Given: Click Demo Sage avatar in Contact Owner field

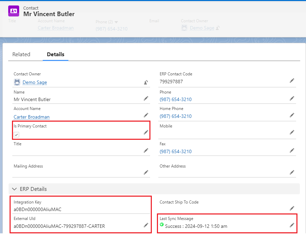Looking at the screenshot, I should [x=17, y=82].
